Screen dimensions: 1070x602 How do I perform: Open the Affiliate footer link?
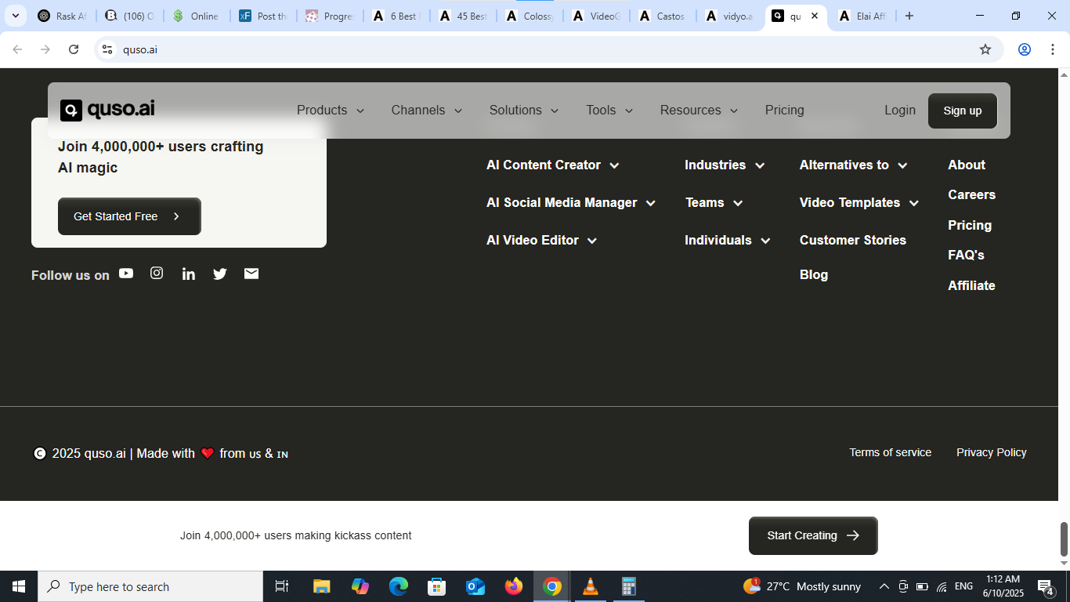coord(971,285)
